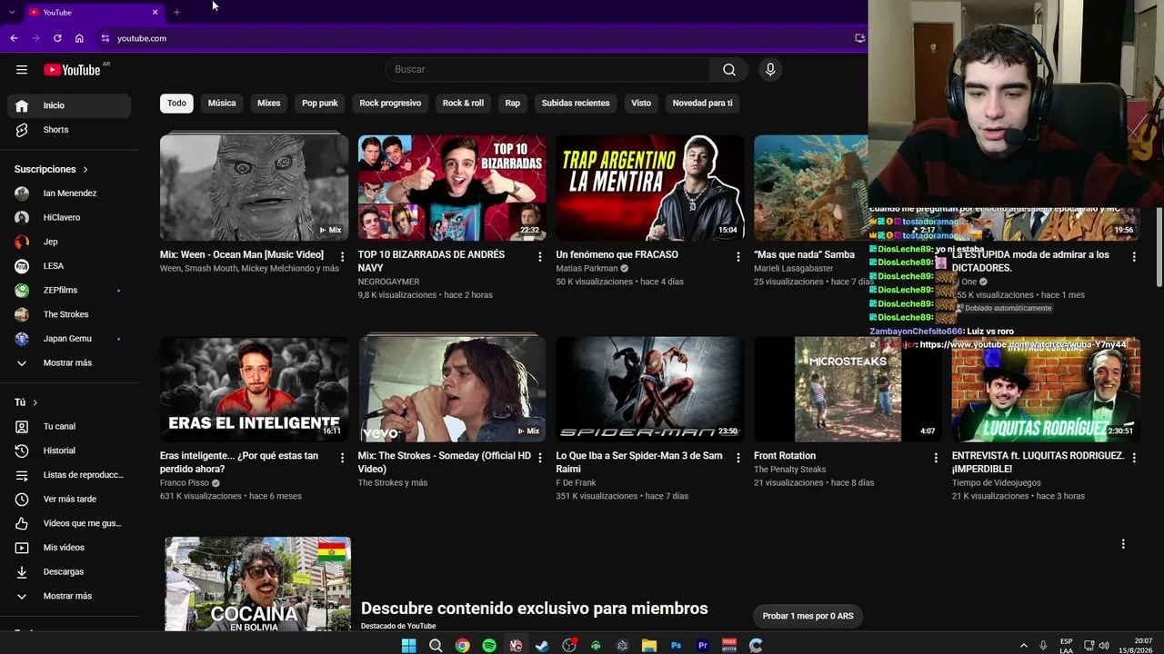Show hidden system tray icons
Image resolution: width=1164 pixels, height=654 pixels.
pos(1024,646)
